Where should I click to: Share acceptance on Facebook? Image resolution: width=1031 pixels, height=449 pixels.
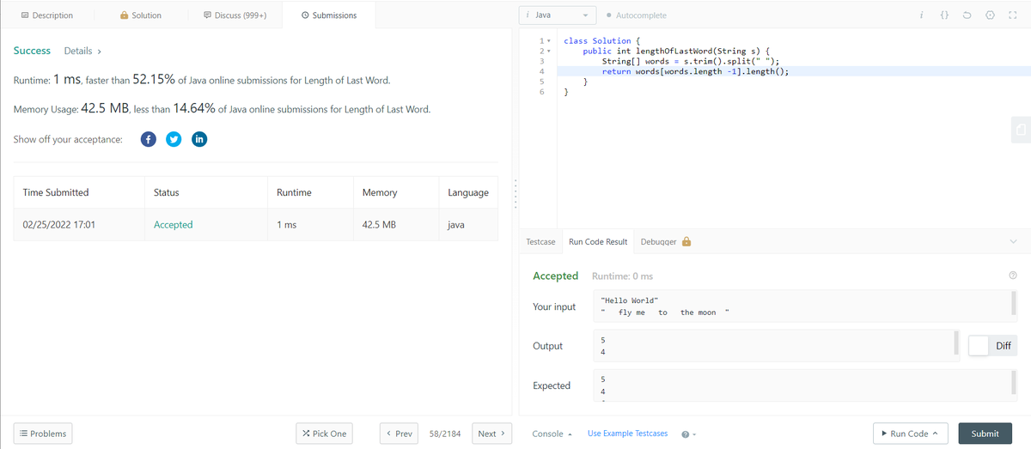click(148, 139)
